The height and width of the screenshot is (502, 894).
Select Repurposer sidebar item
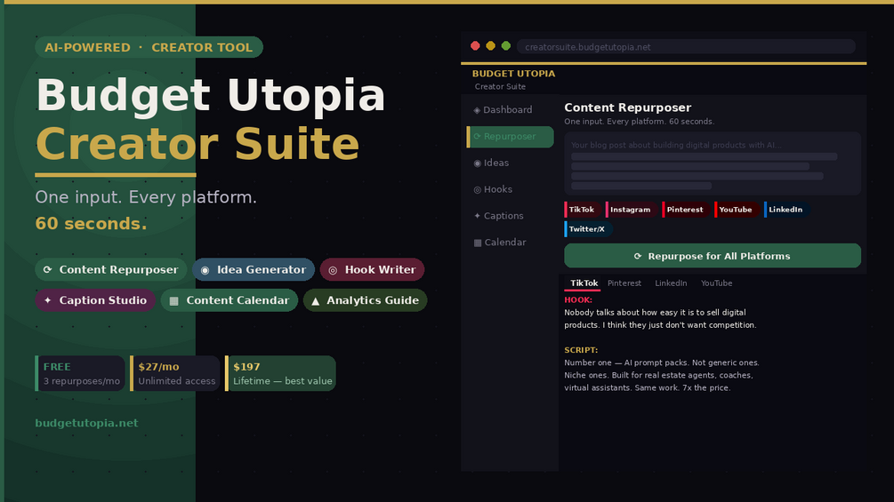(x=511, y=137)
